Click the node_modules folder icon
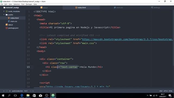 point(7,11)
